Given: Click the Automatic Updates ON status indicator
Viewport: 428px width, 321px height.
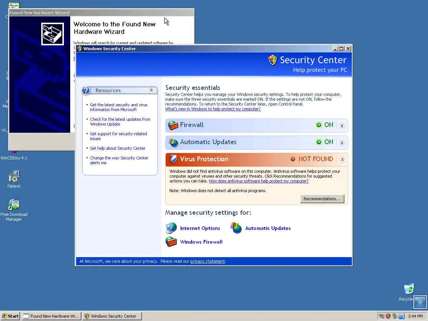Looking at the screenshot, I should [325, 142].
